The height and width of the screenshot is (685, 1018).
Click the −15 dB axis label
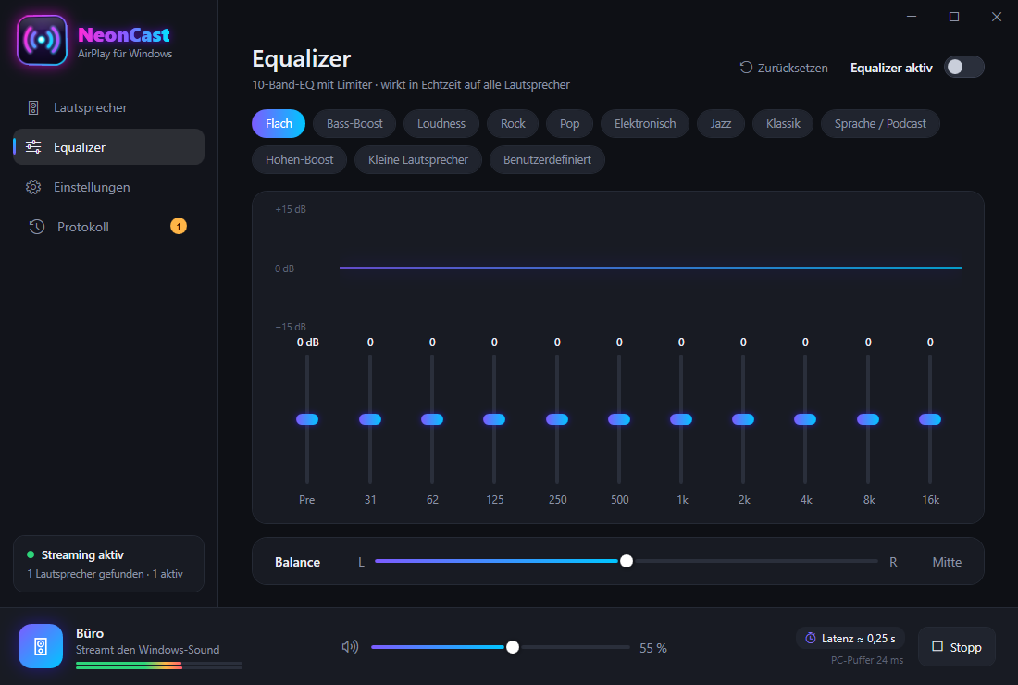tap(291, 327)
